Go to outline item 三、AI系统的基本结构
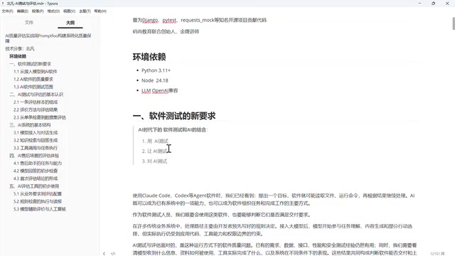The height and width of the screenshot is (256, 455). click(x=30, y=125)
